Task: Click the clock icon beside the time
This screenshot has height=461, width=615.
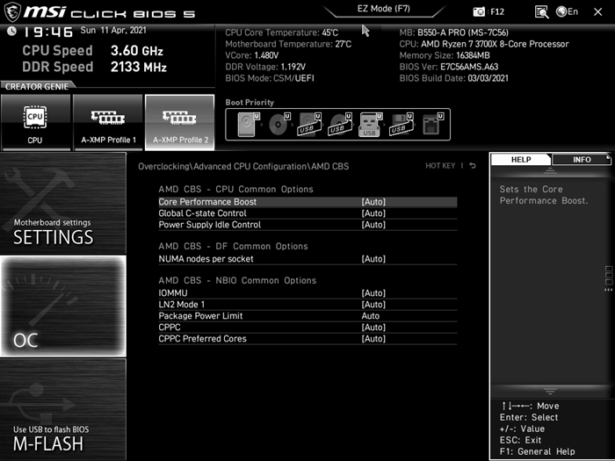Action: 11,31
